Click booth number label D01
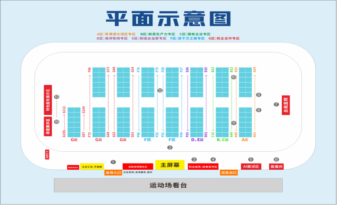 click(206, 134)
